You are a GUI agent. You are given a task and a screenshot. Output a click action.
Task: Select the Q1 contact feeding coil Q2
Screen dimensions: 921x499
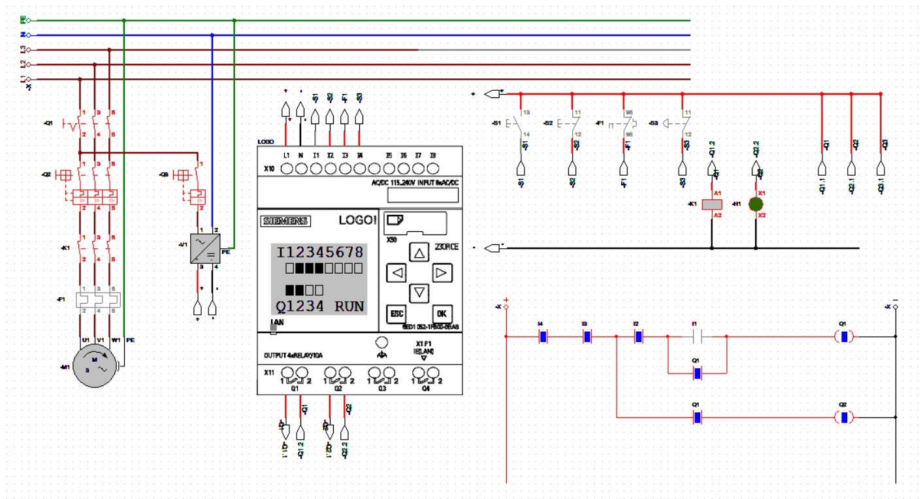(x=697, y=417)
